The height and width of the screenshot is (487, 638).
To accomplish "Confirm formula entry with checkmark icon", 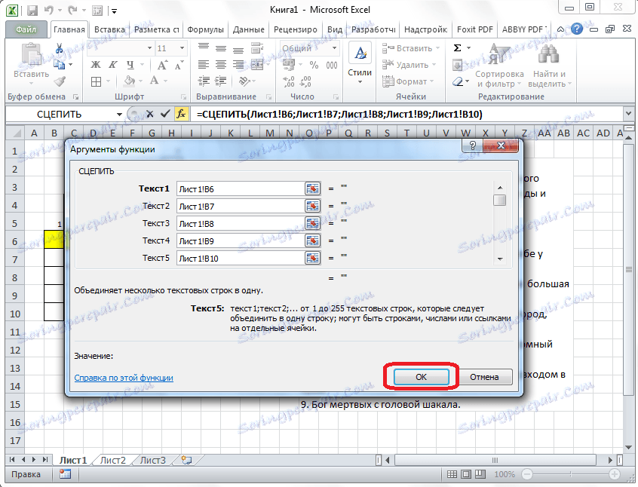I will pos(165,115).
